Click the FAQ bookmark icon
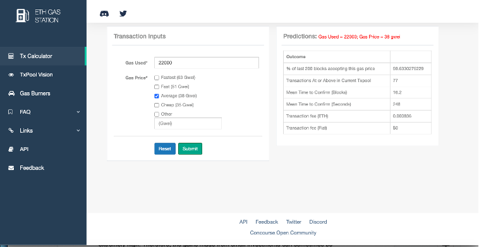 [x=10, y=112]
